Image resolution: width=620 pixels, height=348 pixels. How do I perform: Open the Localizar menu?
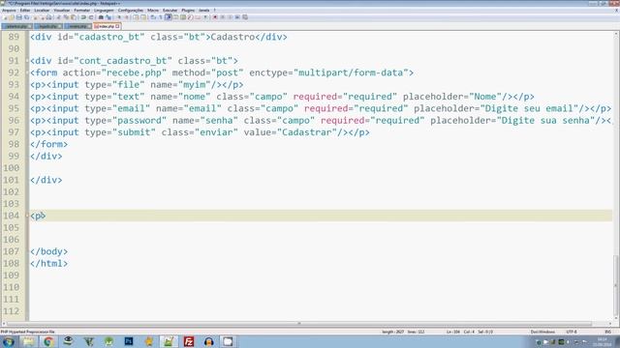pyautogui.click(x=42, y=11)
